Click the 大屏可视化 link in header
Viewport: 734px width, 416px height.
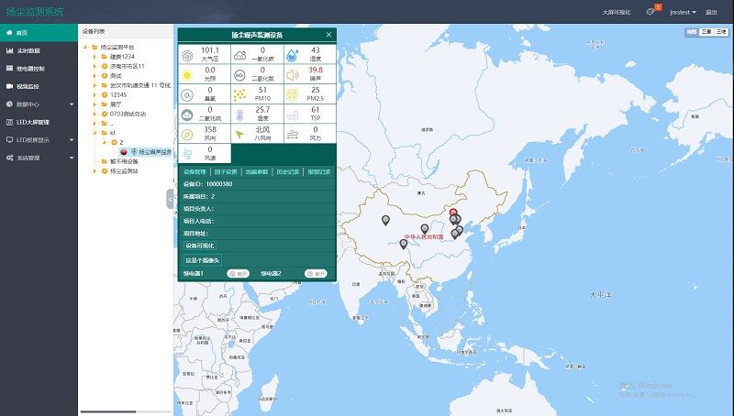pos(617,12)
